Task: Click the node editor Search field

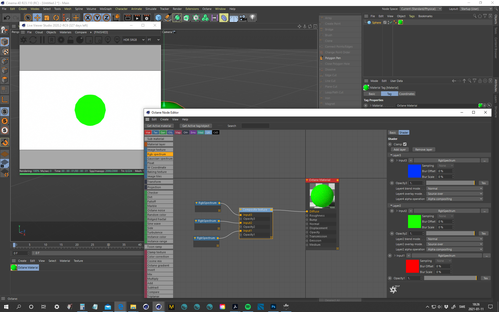Action: tap(255, 126)
